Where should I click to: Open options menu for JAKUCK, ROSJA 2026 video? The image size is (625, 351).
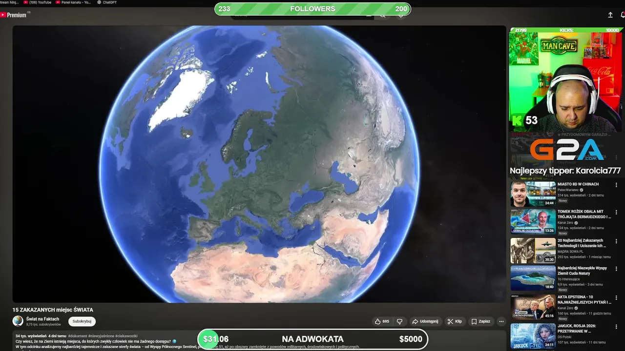click(x=616, y=326)
